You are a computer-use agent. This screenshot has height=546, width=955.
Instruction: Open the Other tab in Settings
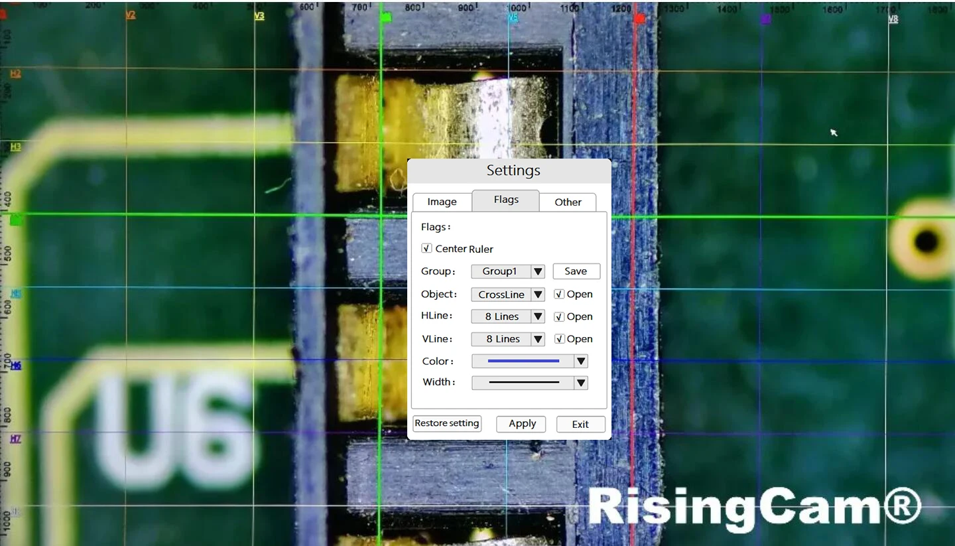pyautogui.click(x=568, y=202)
